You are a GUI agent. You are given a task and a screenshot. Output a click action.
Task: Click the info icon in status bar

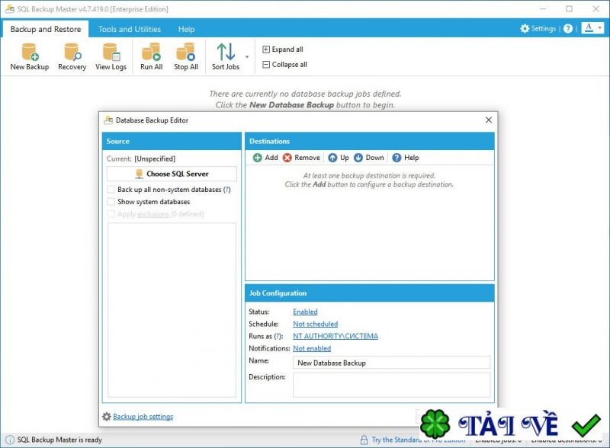pyautogui.click(x=10, y=440)
